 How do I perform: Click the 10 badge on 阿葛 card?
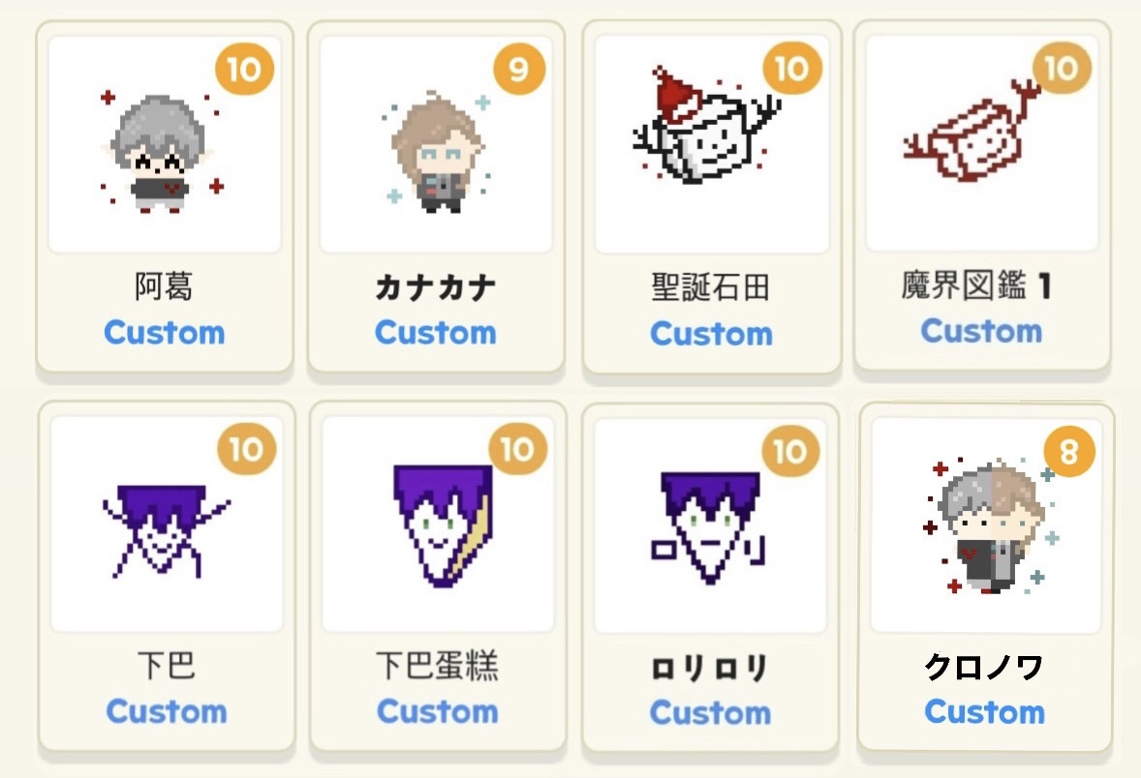coord(244,69)
